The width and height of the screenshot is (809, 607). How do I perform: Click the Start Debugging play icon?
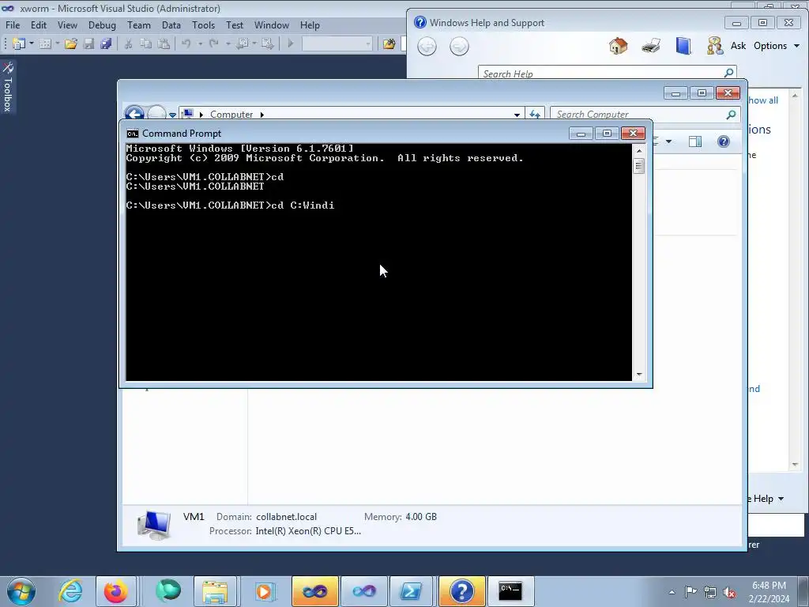291,44
